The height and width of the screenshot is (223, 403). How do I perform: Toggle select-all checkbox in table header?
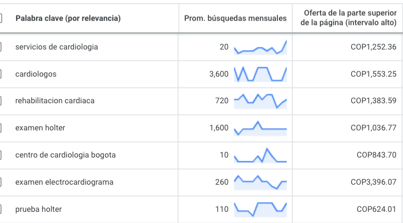[1, 18]
